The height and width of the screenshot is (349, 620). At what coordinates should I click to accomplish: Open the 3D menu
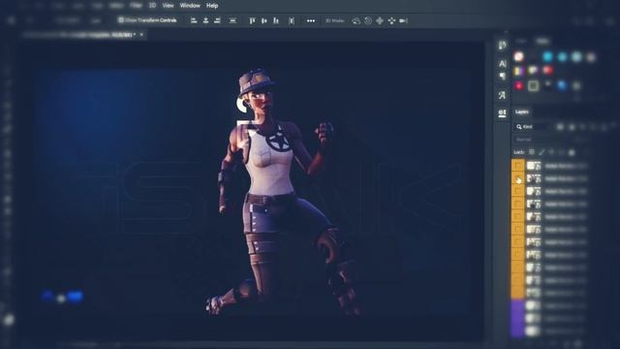tap(152, 6)
